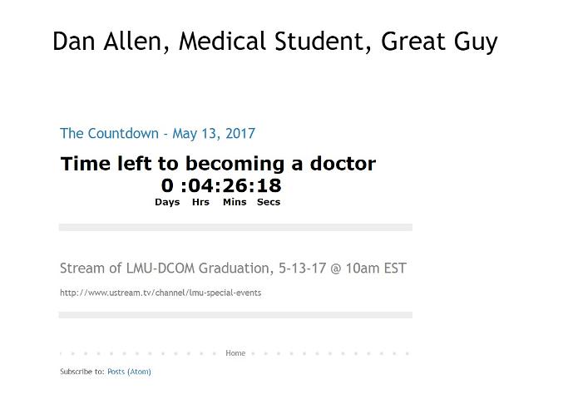Click the Time left to becoming a doctor heading
The image size is (568, 399).
pos(218,164)
